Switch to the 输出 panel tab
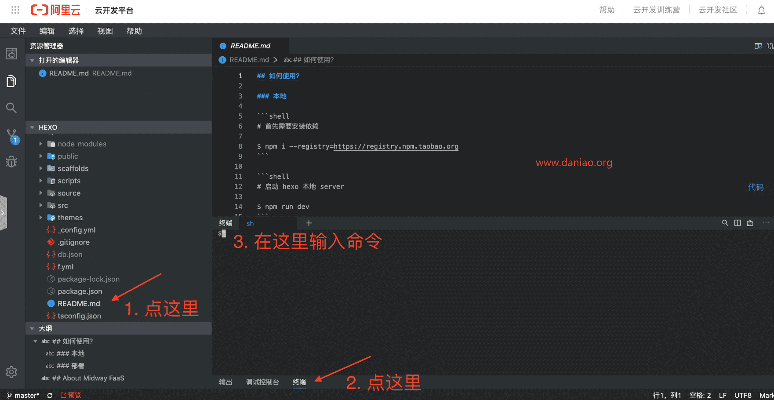Screen dimensions: 774x400 (x=225, y=382)
